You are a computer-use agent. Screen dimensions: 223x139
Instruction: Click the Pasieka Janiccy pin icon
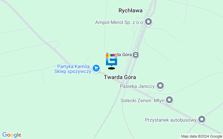click(160, 86)
